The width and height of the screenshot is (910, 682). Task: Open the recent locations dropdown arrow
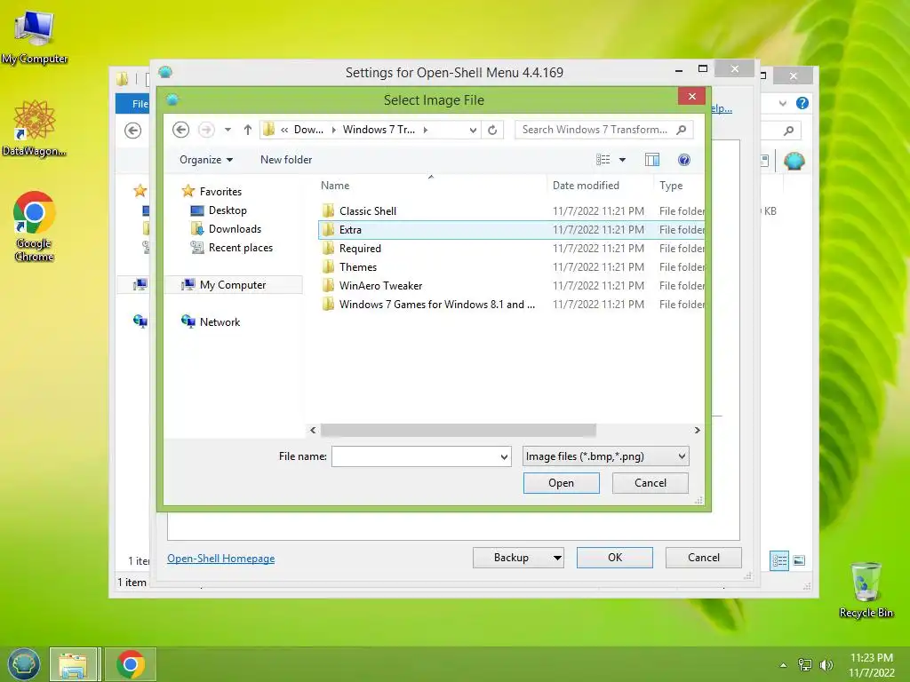coord(228,130)
